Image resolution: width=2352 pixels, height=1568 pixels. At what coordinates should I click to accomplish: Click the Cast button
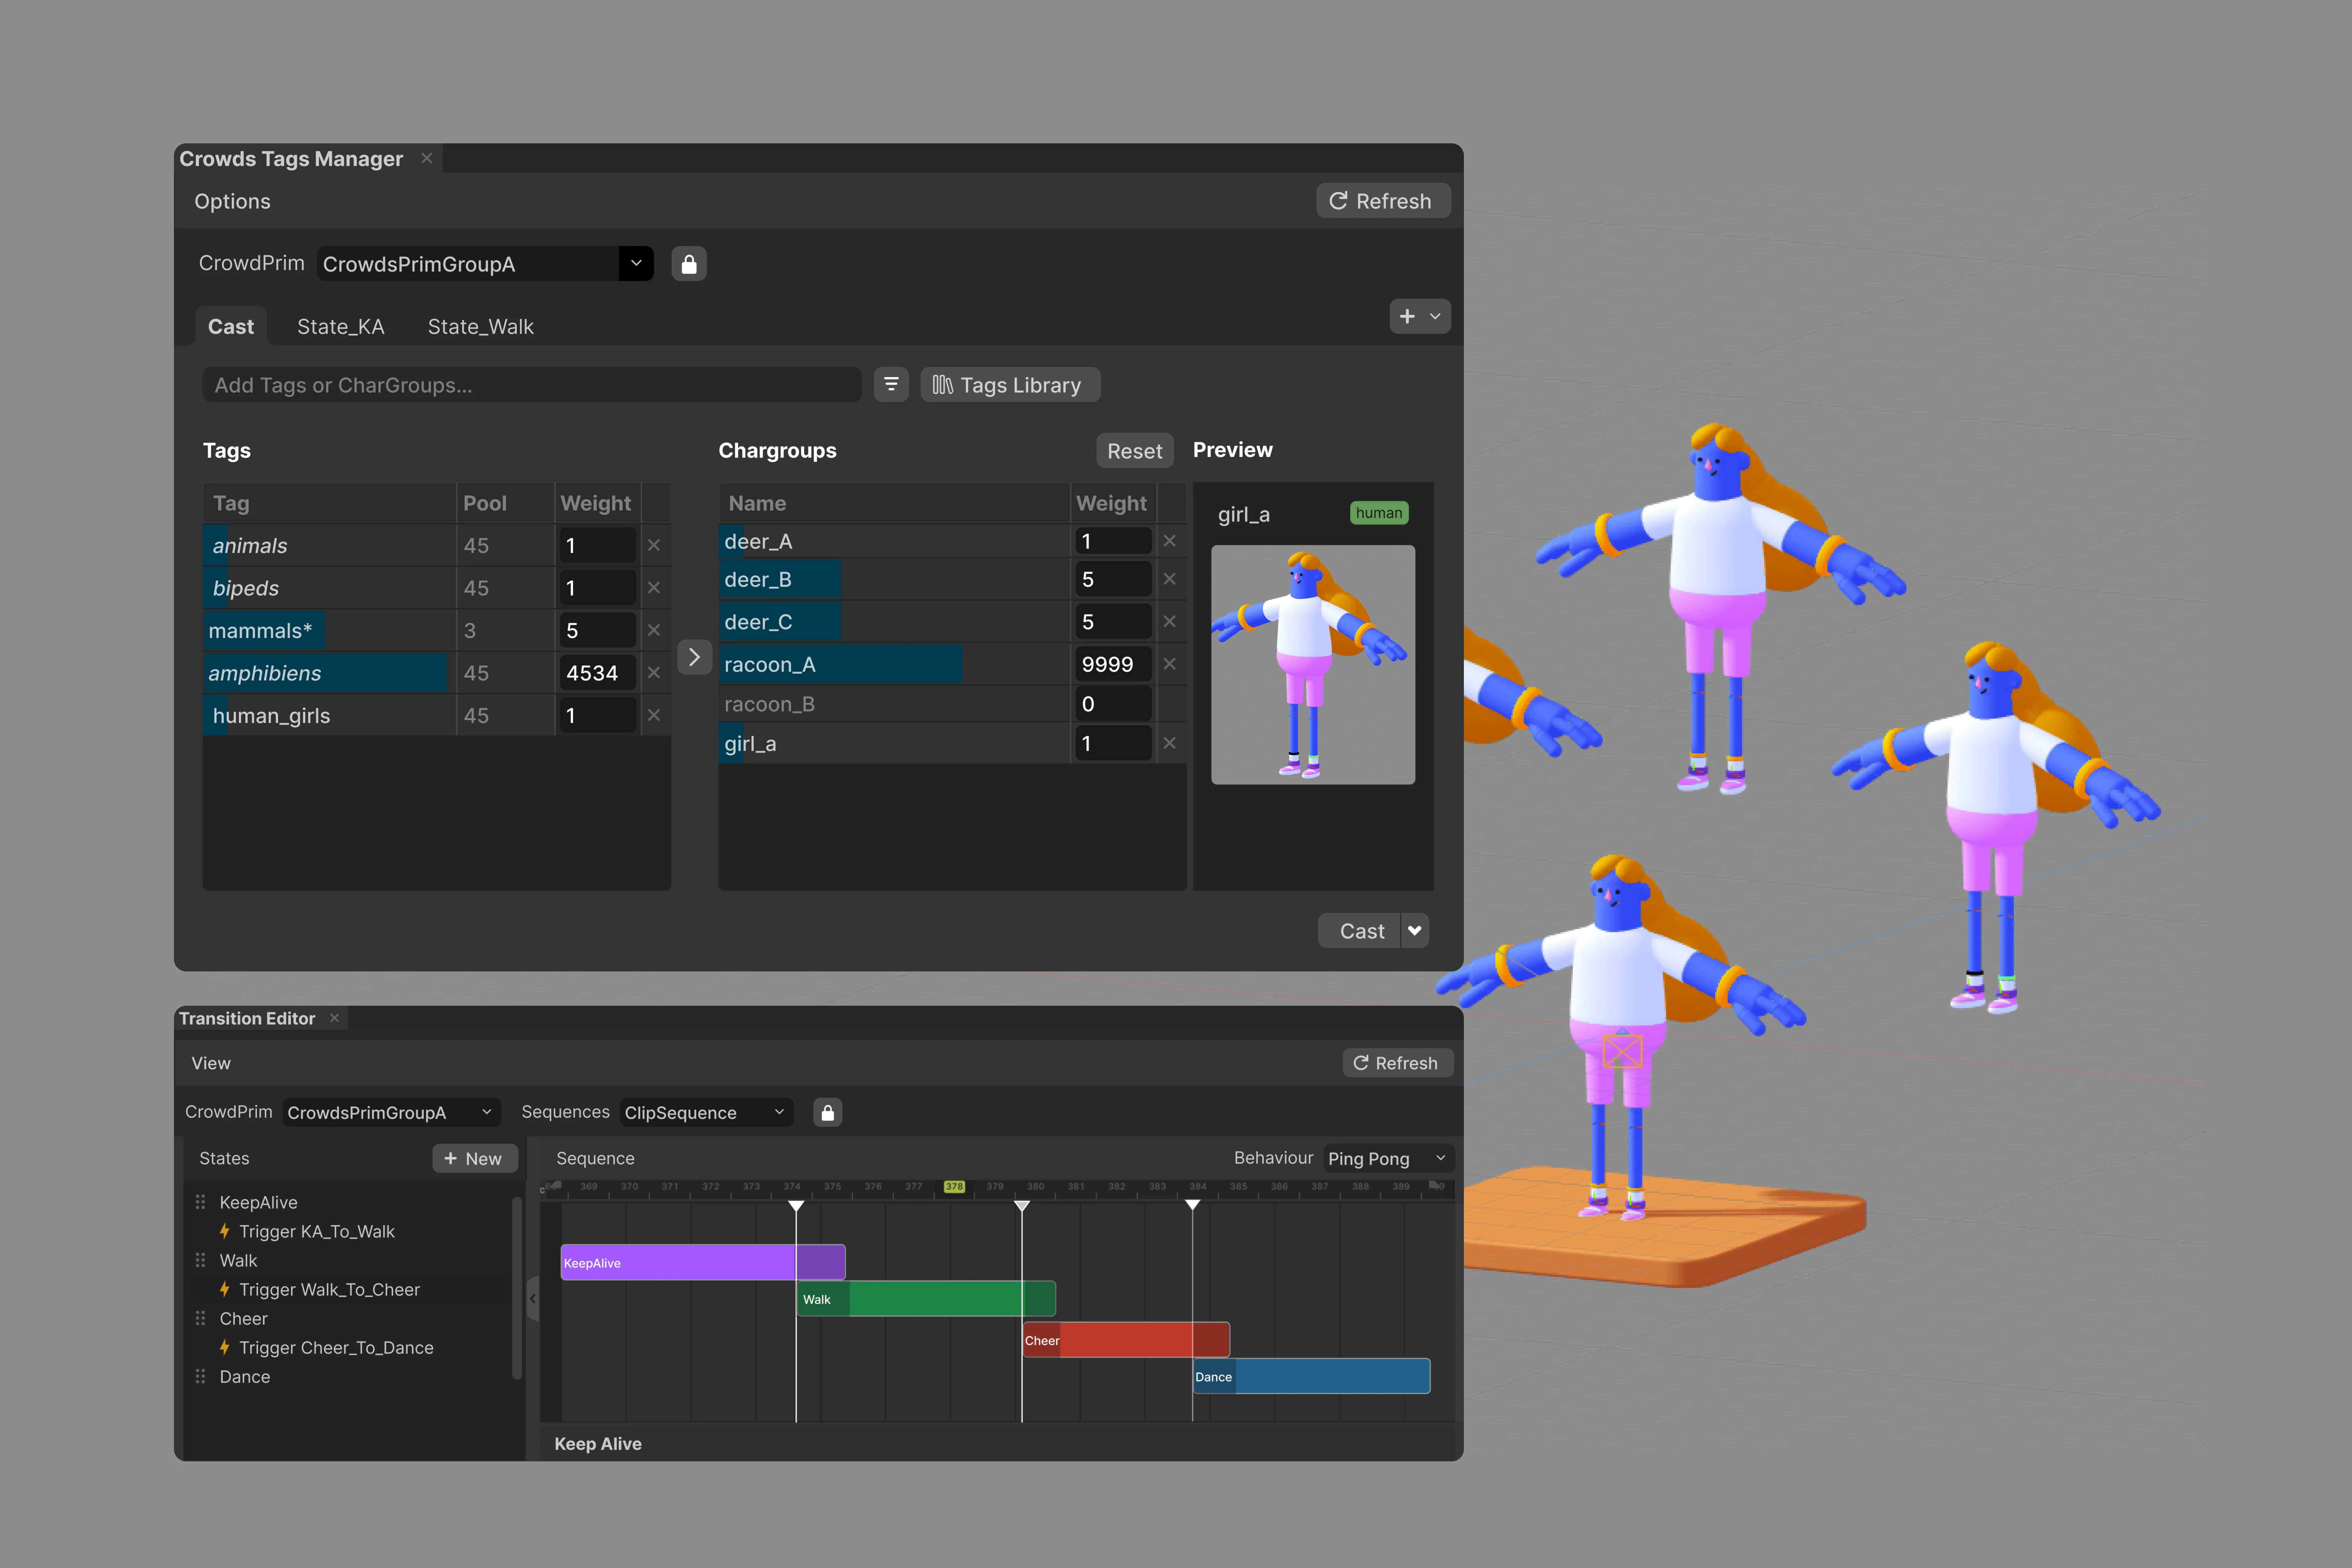point(1360,931)
